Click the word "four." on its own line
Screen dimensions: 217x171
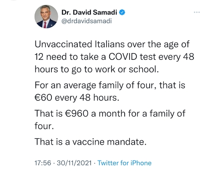pos(44,126)
